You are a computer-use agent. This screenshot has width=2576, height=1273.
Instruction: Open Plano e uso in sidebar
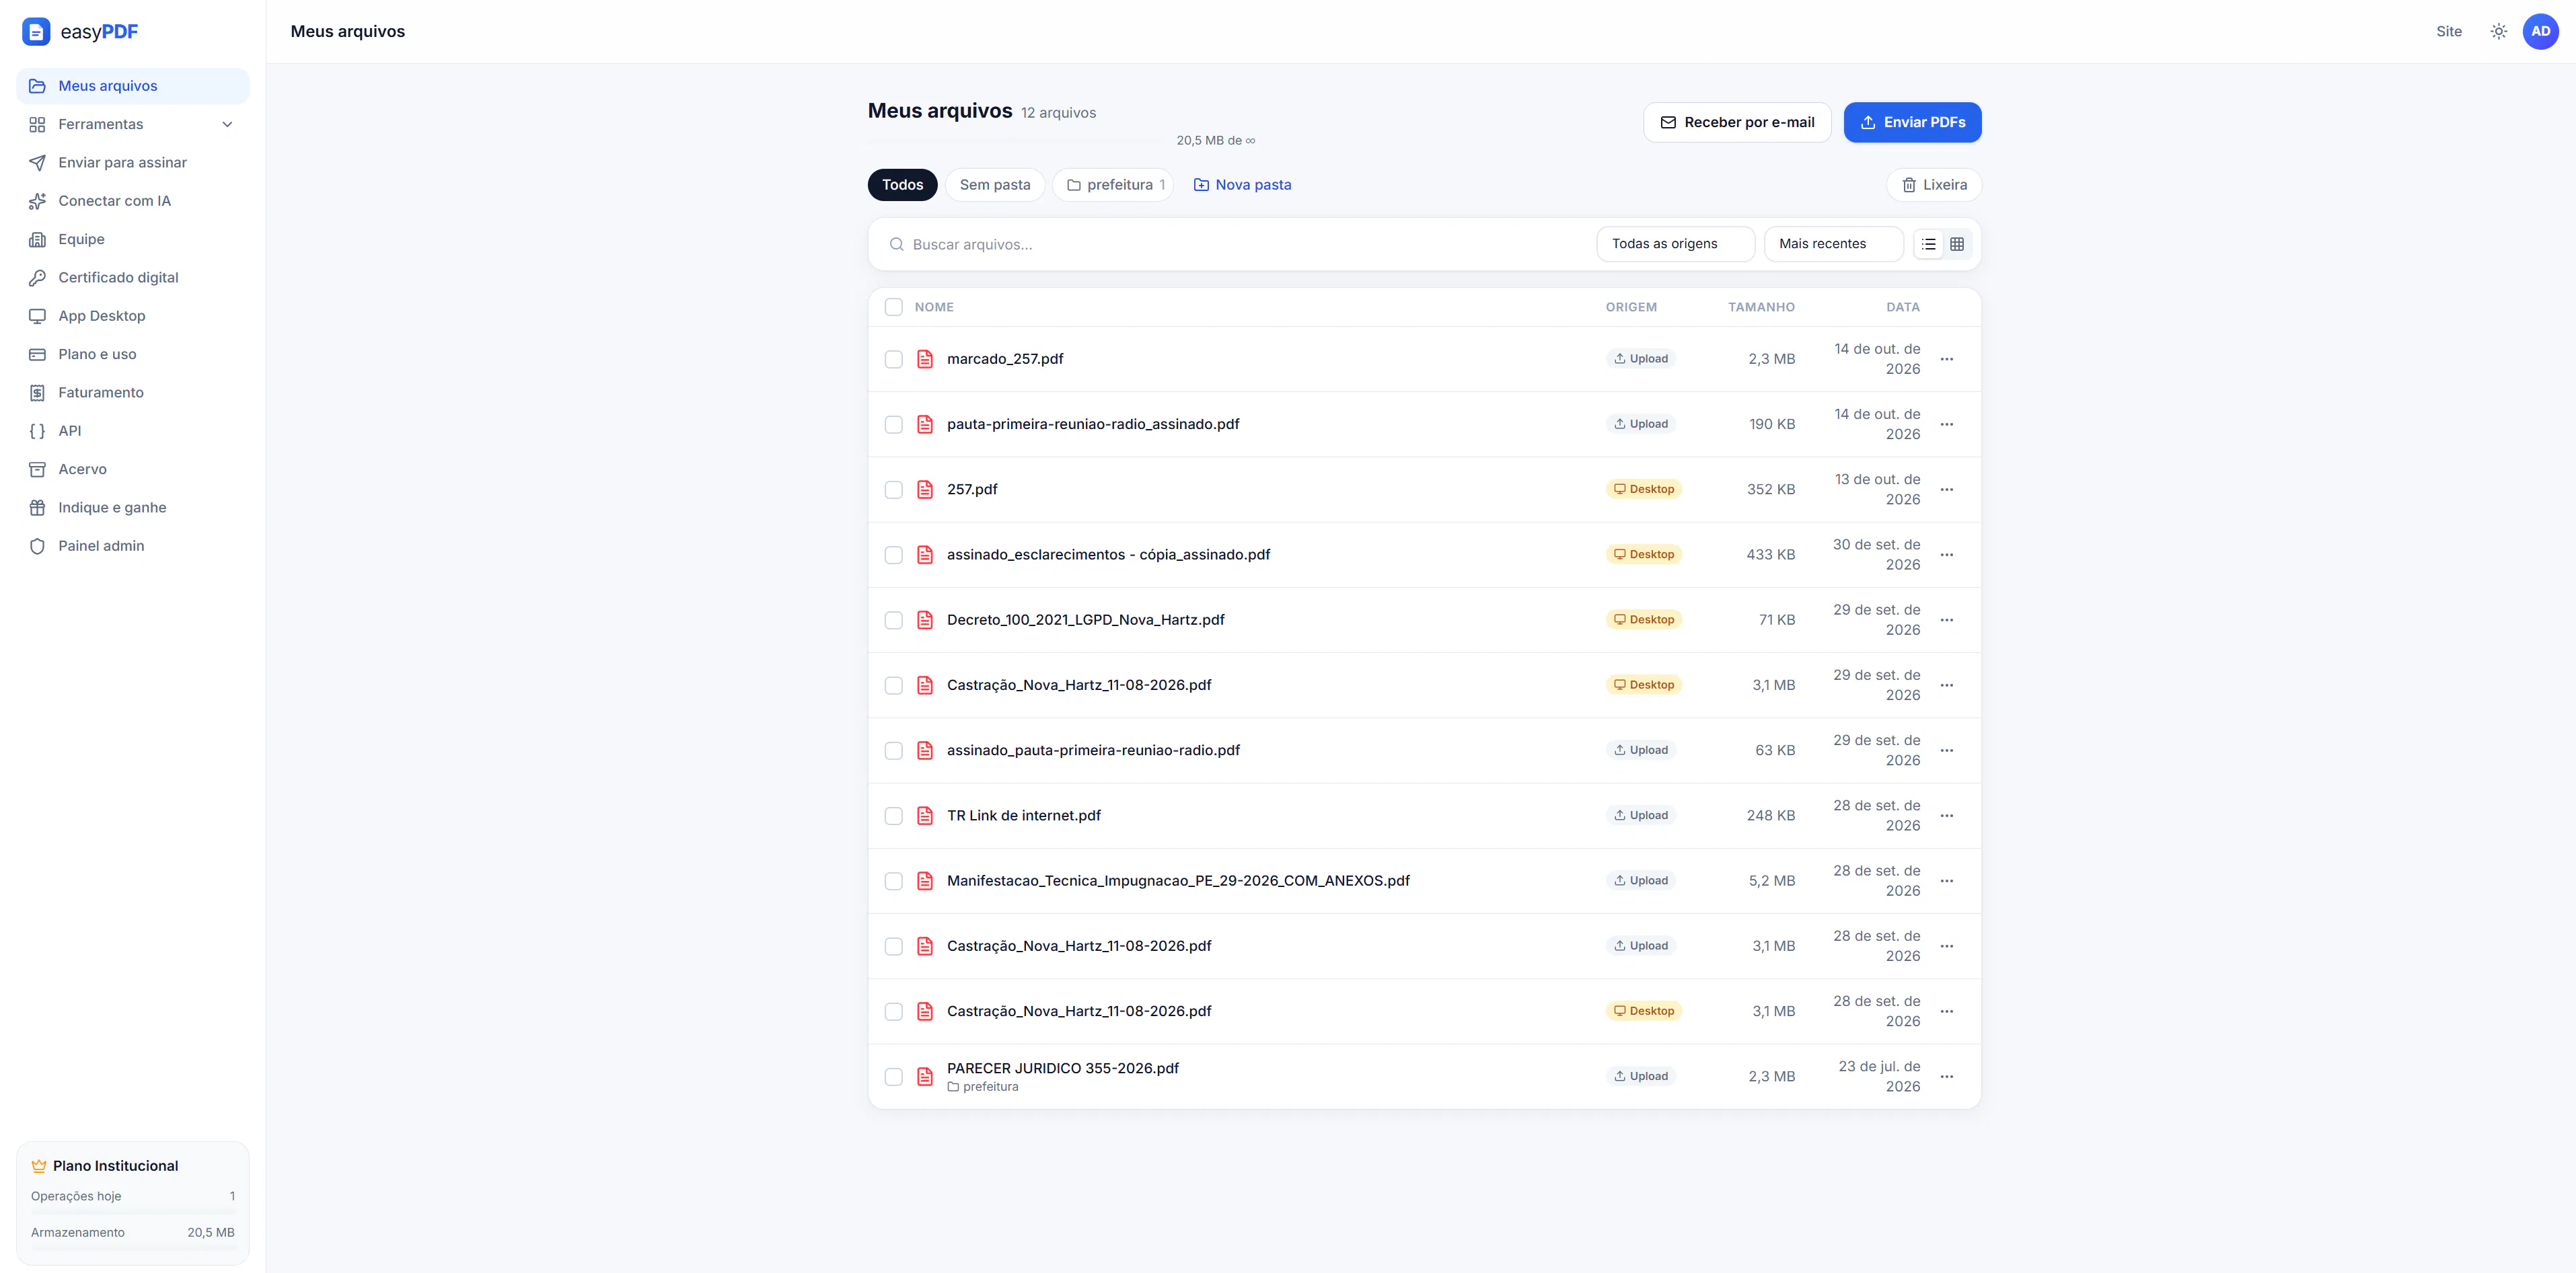133,354
